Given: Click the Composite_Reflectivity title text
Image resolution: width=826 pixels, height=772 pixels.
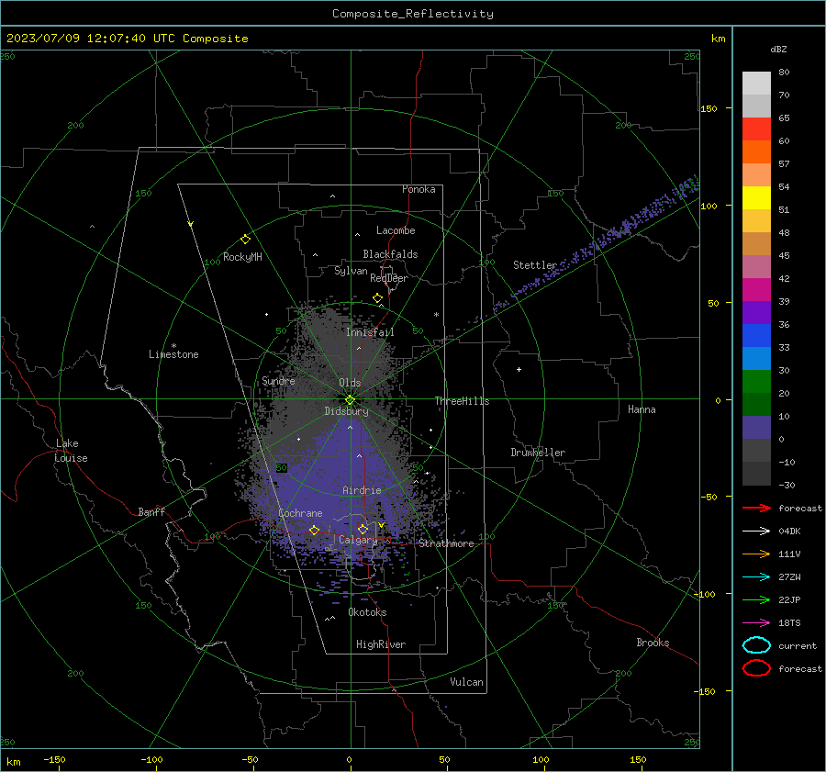Looking at the screenshot, I should click(x=413, y=14).
